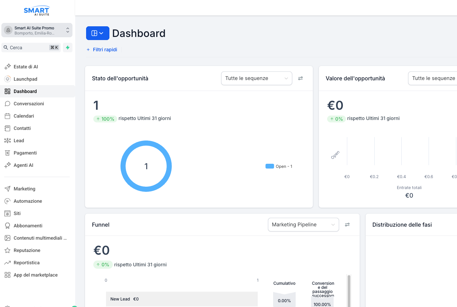Open Agenti AI in the sidebar
The image size is (457, 307).
point(23,165)
